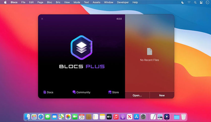Open the Text menu
Screen dimensions: 211x122
click(x=86, y=2)
